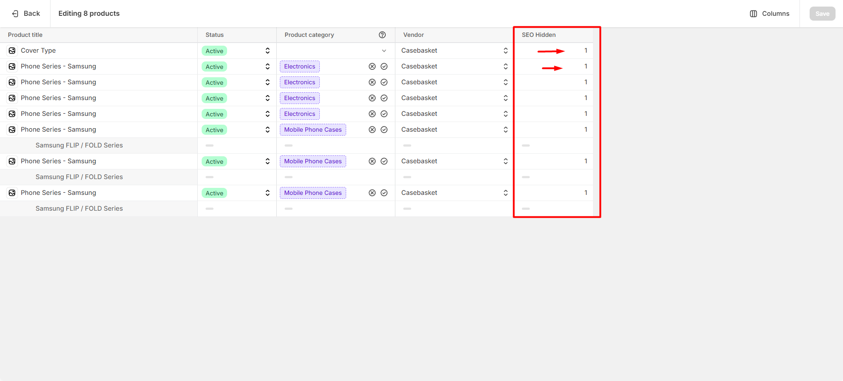Accept the last Mobile Phone Cases suggestion

(x=384, y=193)
